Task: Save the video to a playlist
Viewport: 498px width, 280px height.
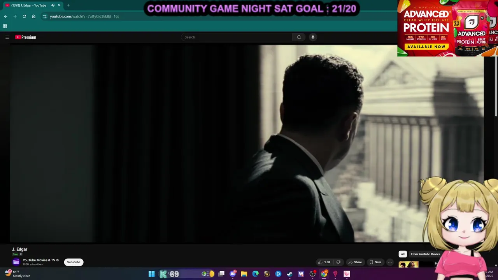Action: 375,262
